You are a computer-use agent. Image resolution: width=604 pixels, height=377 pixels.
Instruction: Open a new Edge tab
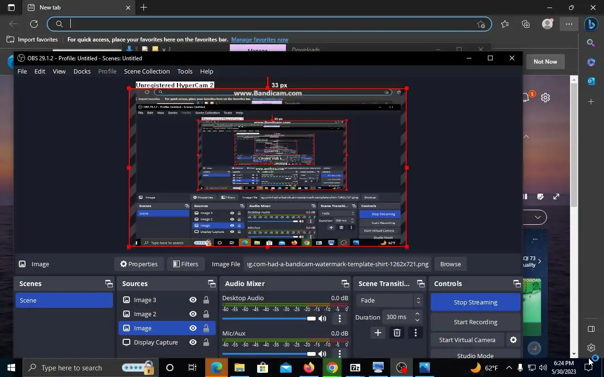click(x=143, y=8)
